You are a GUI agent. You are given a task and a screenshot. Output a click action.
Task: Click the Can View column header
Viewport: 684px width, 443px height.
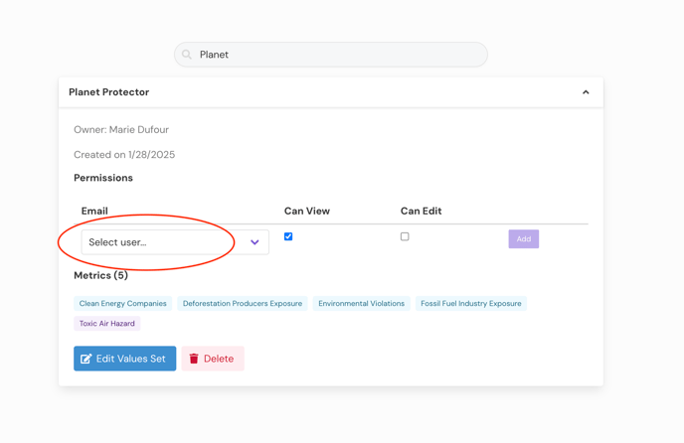click(x=307, y=211)
